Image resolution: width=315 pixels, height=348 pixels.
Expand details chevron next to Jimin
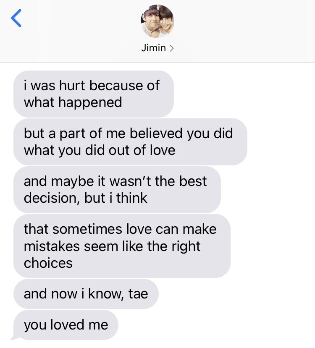point(172,48)
